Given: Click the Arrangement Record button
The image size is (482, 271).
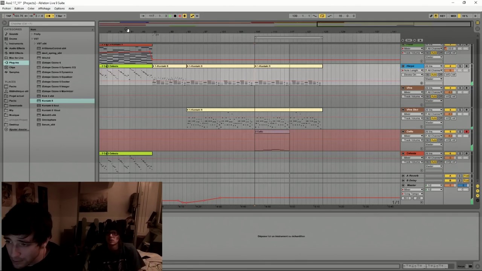Looking at the screenshot, I should click(x=180, y=16).
